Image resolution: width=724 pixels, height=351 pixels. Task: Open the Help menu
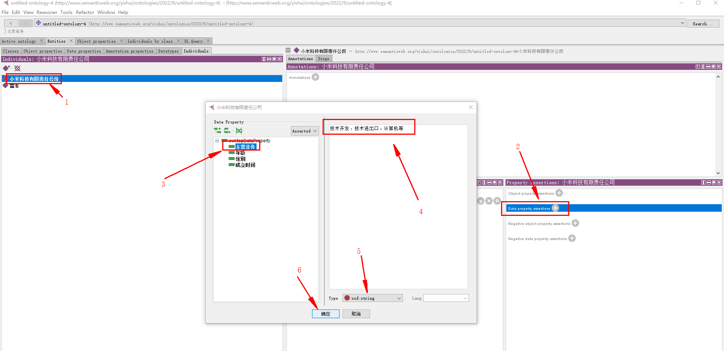click(123, 12)
